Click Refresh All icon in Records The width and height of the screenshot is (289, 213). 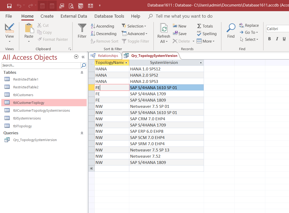164,29
